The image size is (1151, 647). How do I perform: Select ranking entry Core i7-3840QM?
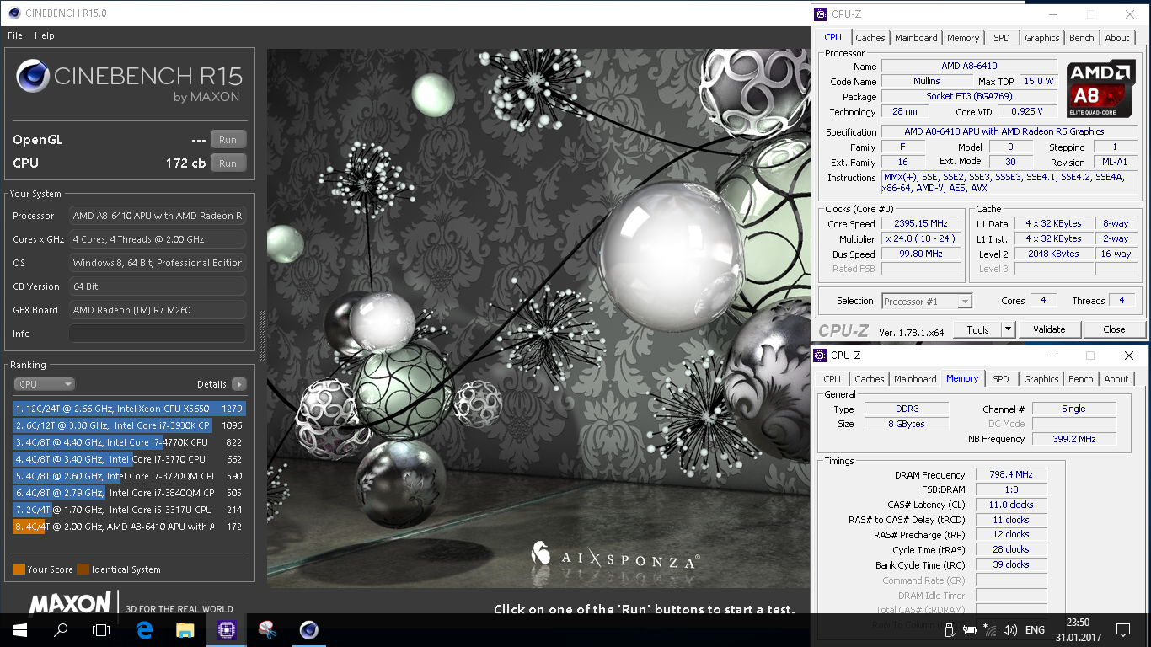pos(130,493)
